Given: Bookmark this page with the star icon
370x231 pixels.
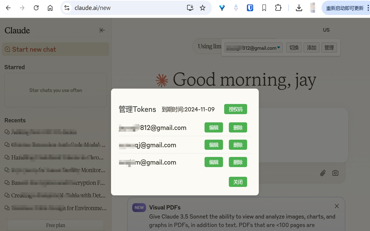Looking at the screenshot, I should (203, 8).
